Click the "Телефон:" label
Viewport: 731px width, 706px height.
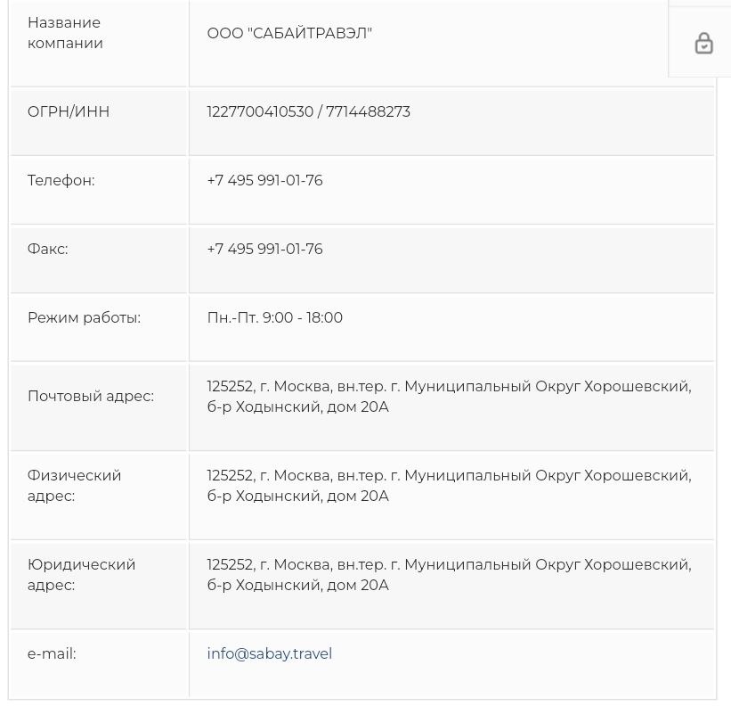[x=61, y=180]
